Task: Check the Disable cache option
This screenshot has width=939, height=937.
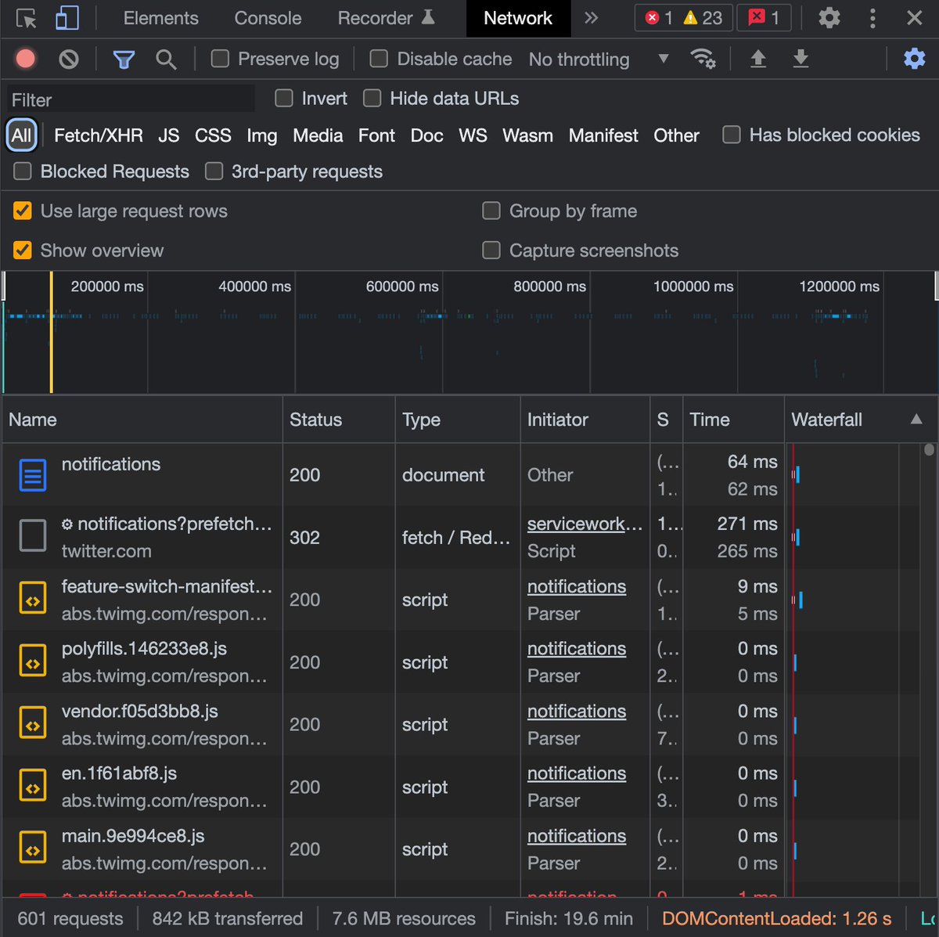Action: 379,59
